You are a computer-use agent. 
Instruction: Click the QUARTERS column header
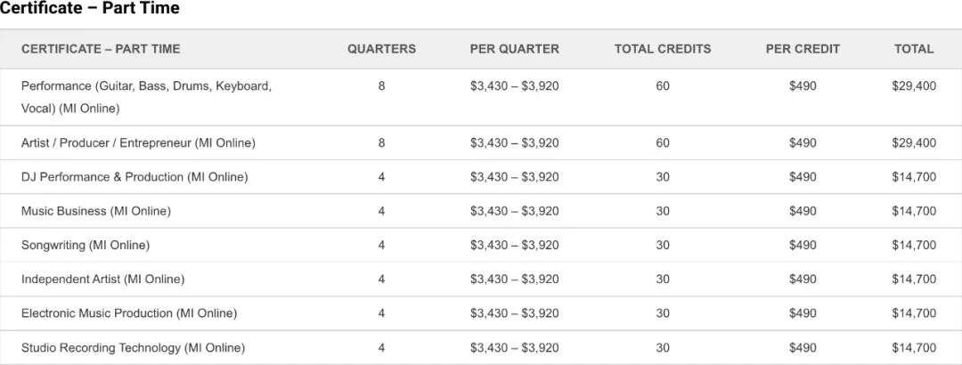381,49
